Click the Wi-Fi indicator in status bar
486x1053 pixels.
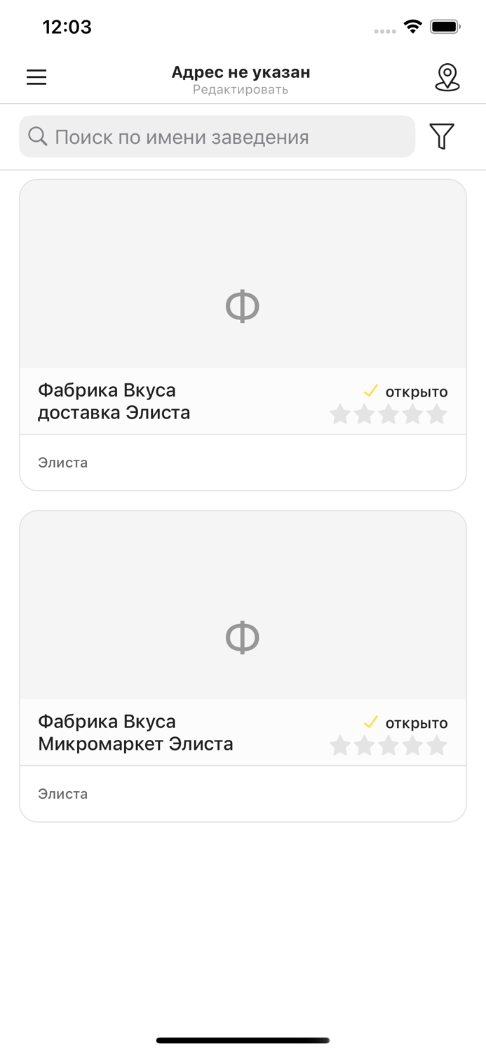pyautogui.click(x=412, y=25)
